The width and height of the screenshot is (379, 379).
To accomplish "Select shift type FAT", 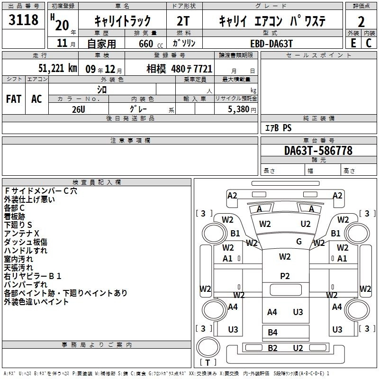I will [x=14, y=99].
